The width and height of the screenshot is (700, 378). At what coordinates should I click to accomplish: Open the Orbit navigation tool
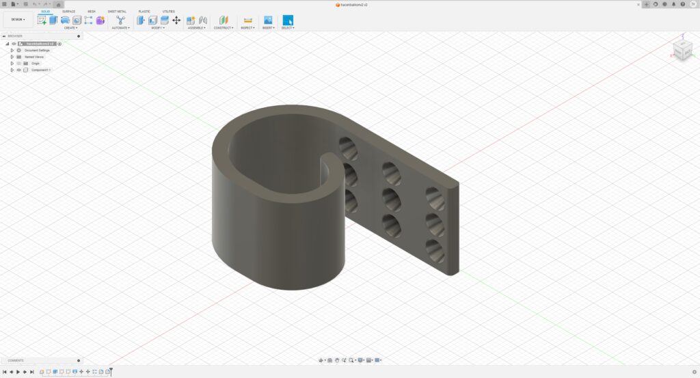(x=321, y=360)
